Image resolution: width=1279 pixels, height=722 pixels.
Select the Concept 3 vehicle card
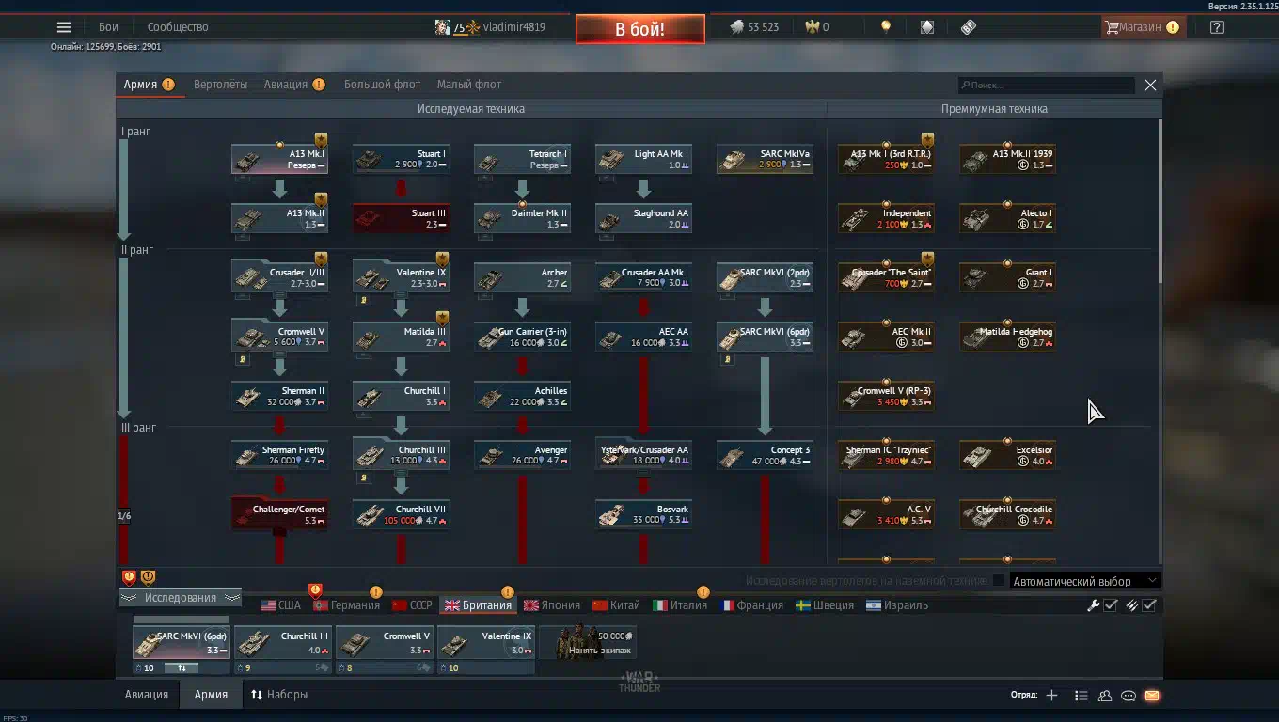coord(765,456)
